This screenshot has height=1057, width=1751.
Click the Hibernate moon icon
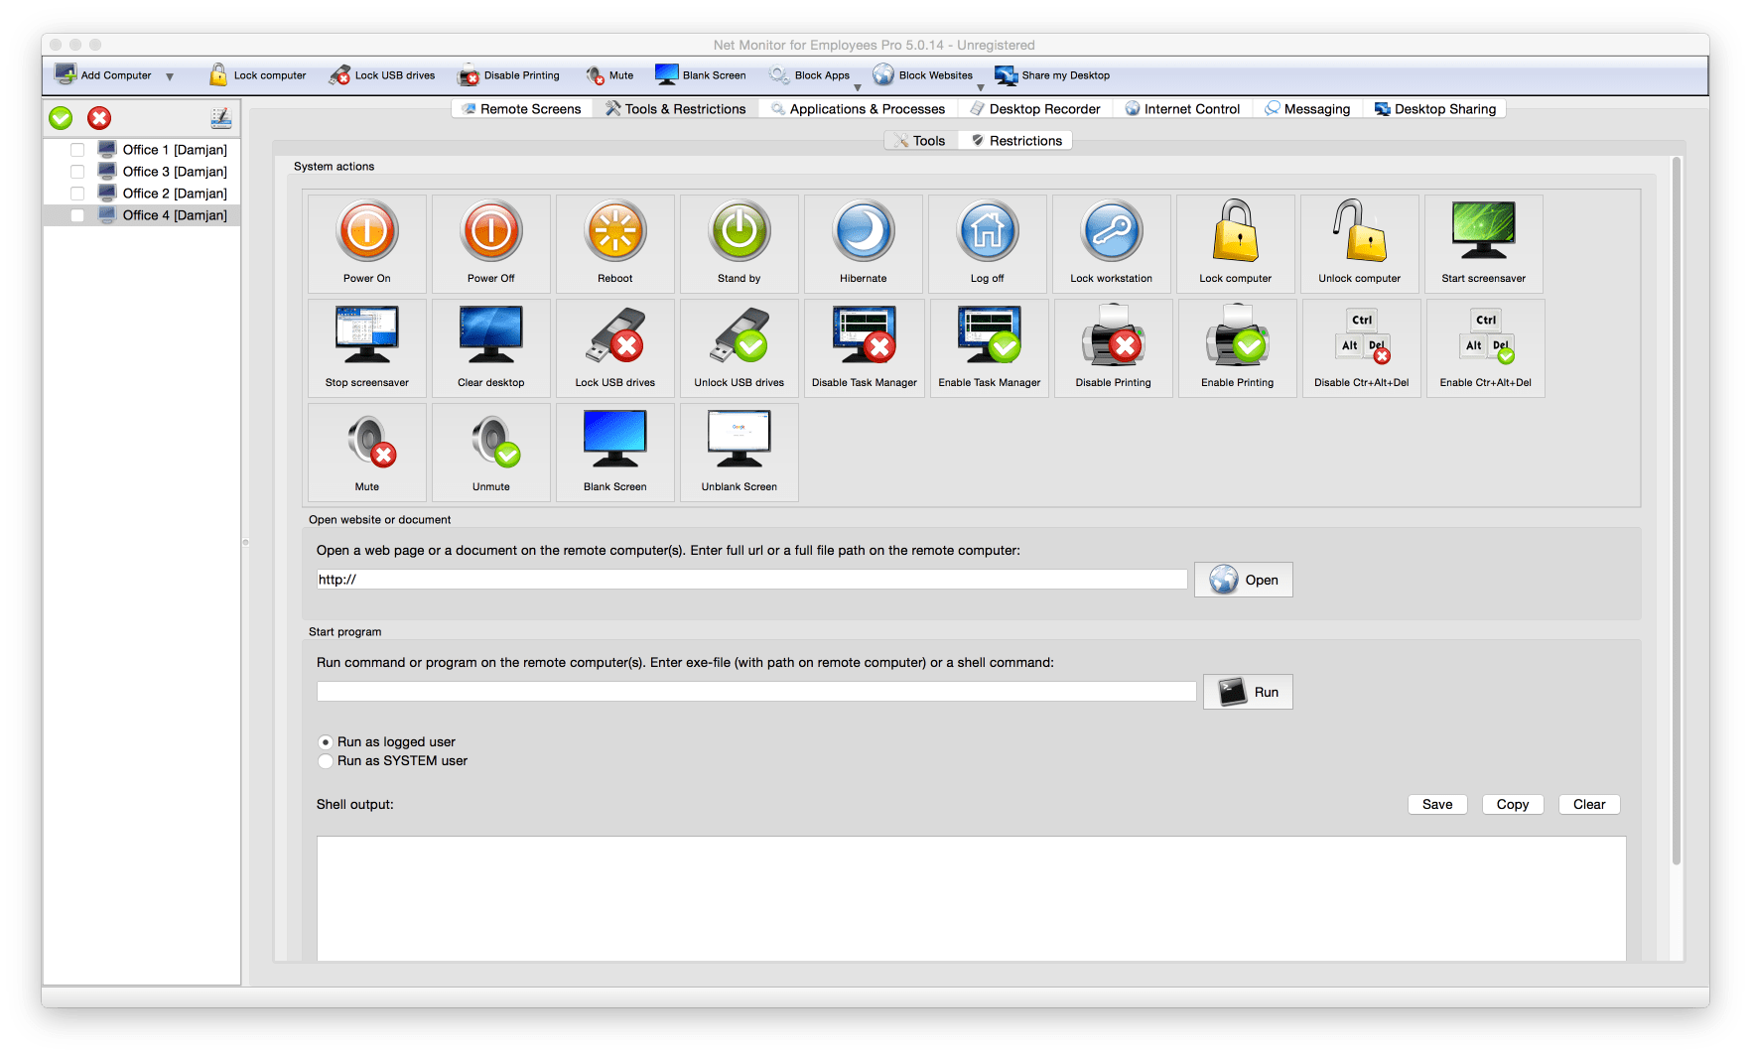[x=863, y=231]
